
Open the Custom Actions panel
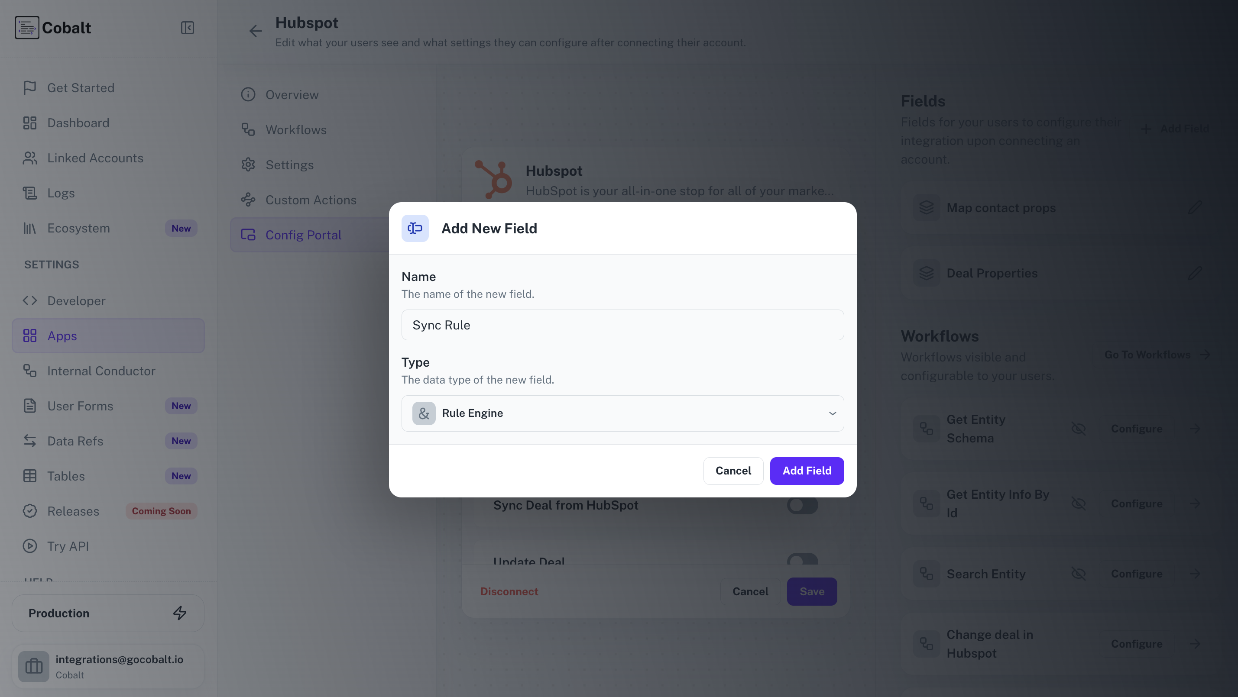[x=311, y=200]
